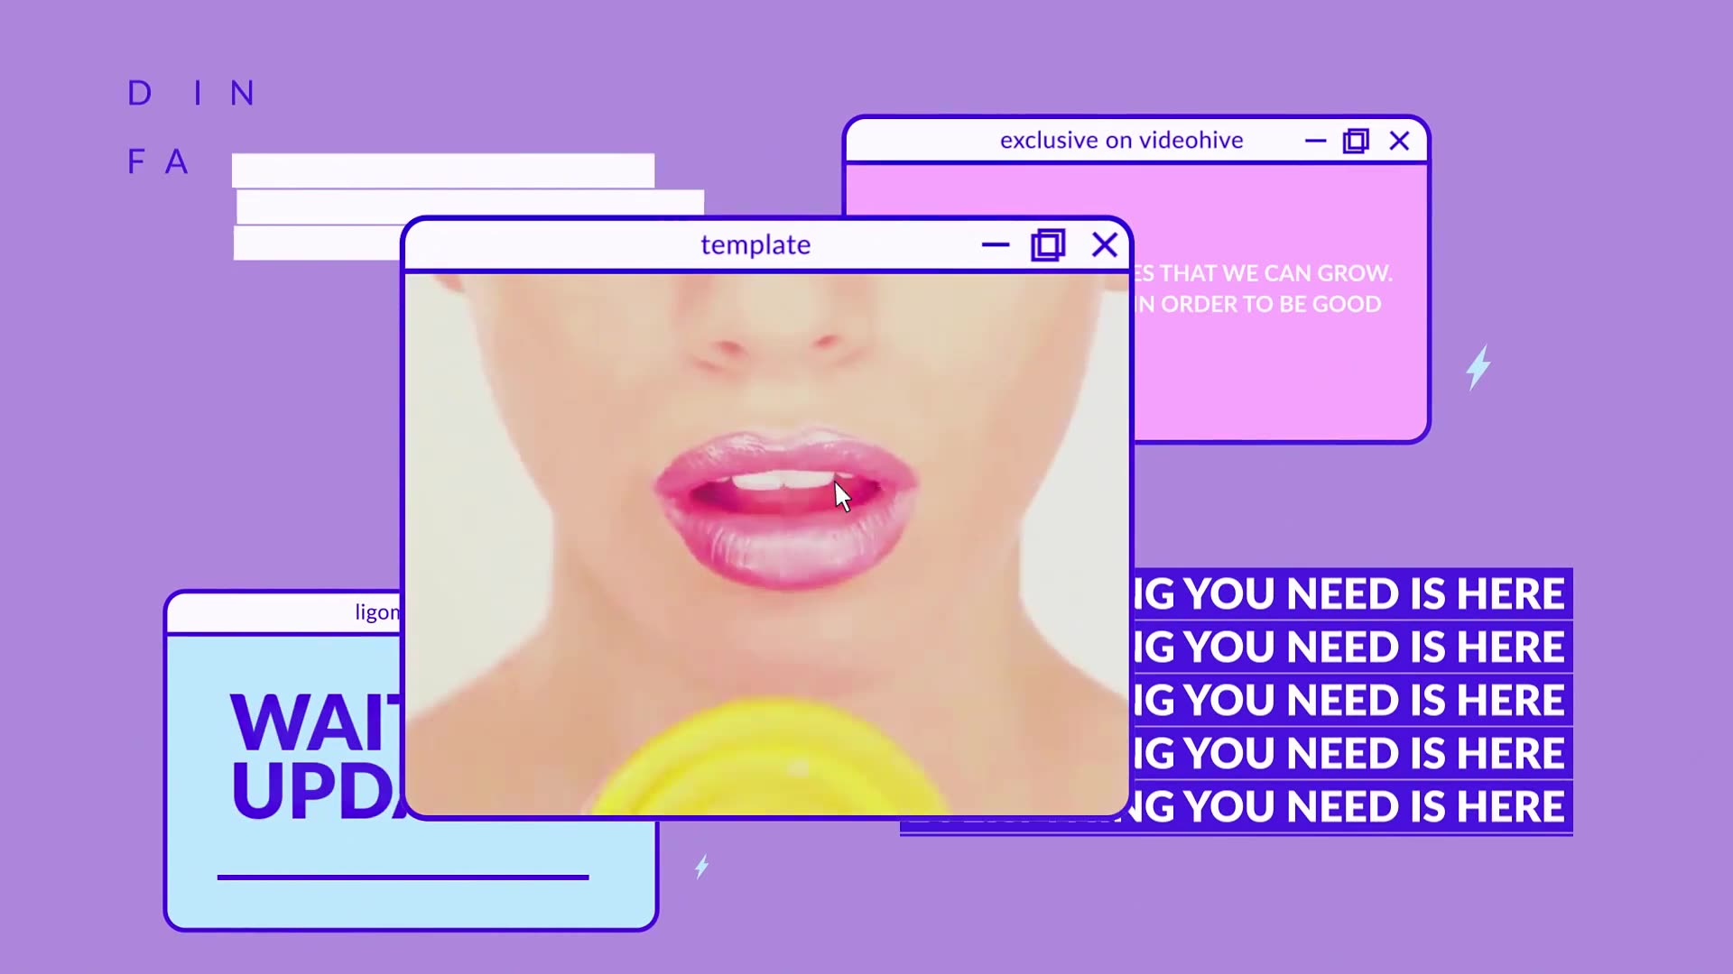1733x974 pixels.
Task: Click the restore icon on template window
Action: (1047, 246)
